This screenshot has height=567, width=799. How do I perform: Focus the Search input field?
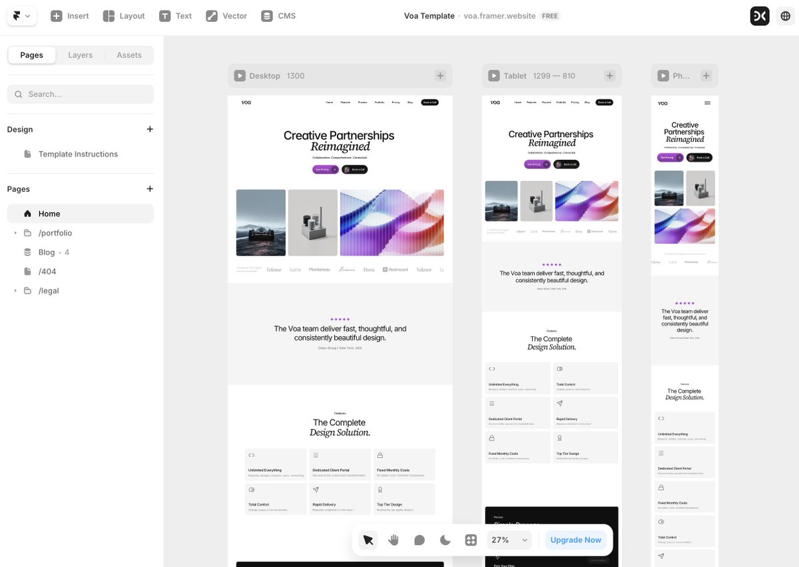[x=81, y=94]
